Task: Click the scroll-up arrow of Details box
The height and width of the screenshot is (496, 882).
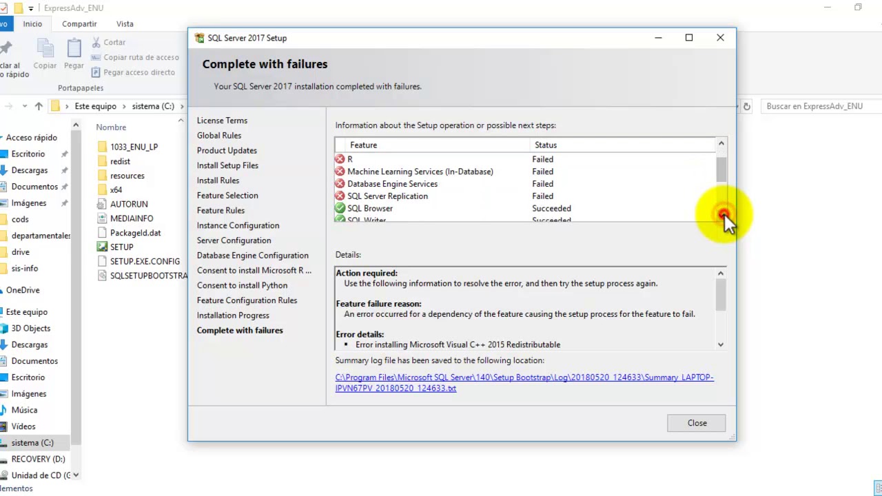Action: (721, 273)
